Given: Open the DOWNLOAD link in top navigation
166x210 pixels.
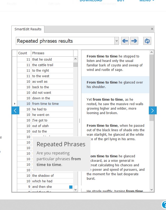Looking at the screenshot, I should [x=91, y=1].
